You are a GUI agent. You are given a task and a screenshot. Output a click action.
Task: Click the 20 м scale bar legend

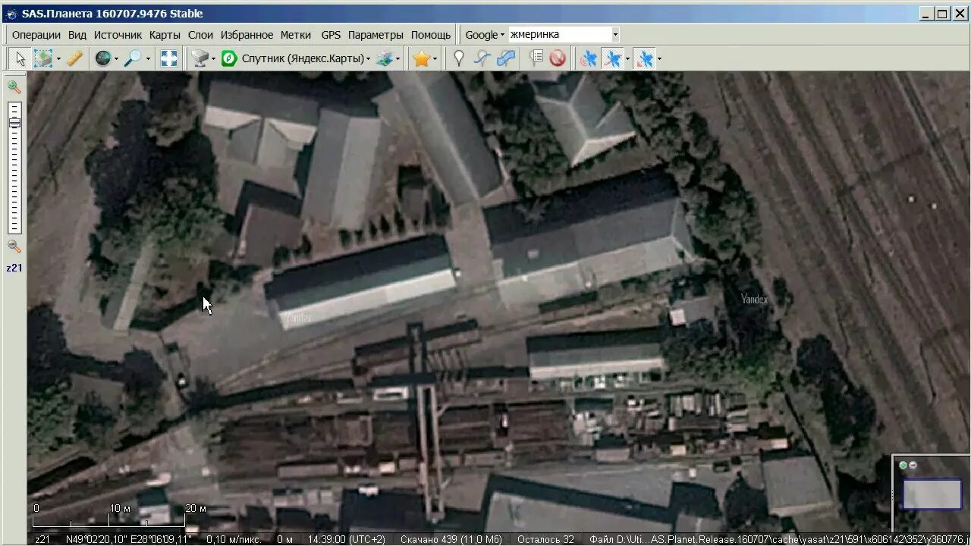(196, 508)
